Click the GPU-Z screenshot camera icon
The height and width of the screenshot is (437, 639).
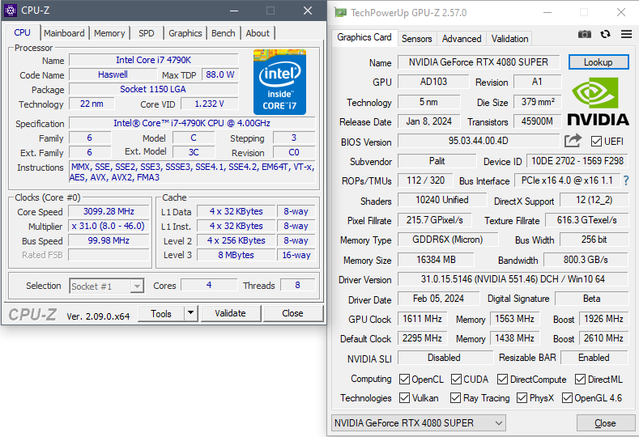pos(585,34)
